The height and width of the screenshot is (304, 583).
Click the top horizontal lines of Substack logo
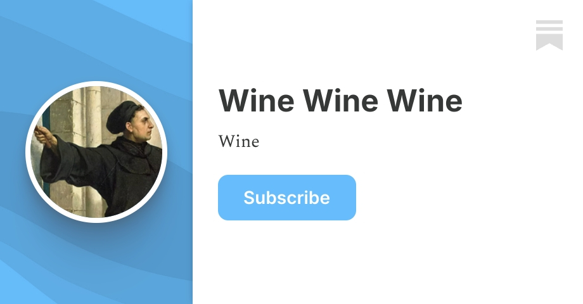click(x=549, y=25)
